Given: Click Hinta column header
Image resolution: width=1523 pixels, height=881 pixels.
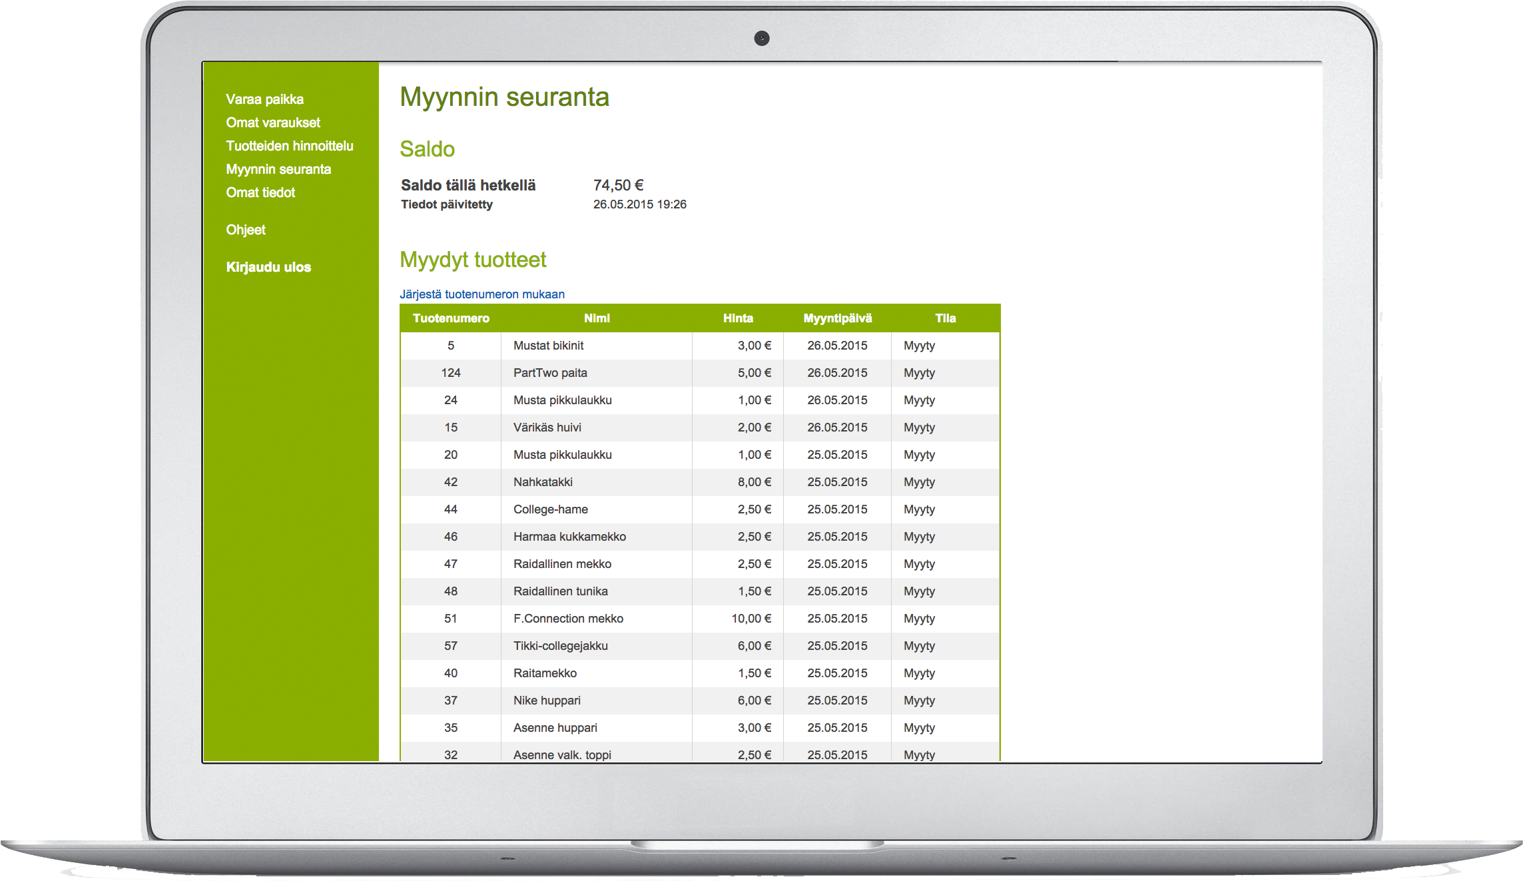Looking at the screenshot, I should pyautogui.click(x=738, y=318).
